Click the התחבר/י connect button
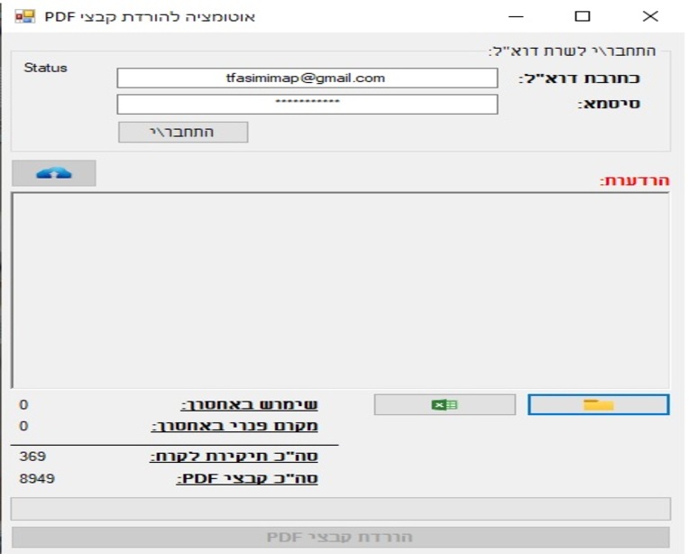The image size is (689, 554). (183, 132)
